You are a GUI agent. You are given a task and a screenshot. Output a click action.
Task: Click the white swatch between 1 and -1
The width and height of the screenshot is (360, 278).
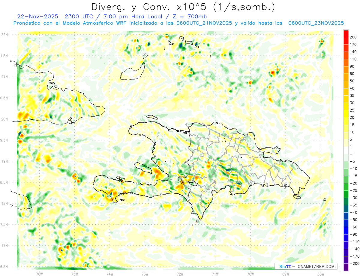click(346, 150)
